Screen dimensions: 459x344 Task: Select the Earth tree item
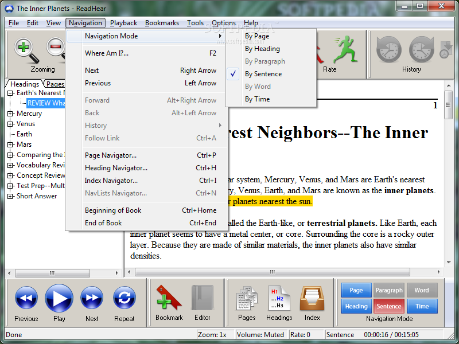pos(24,134)
